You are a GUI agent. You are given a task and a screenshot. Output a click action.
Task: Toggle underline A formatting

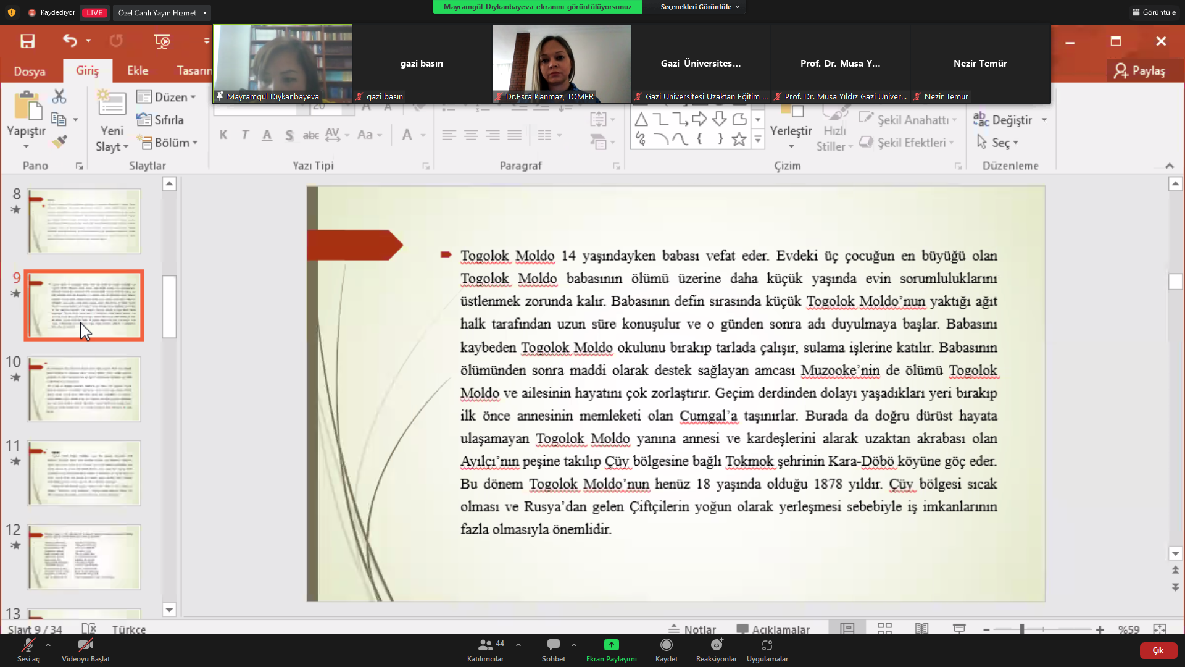point(267,135)
